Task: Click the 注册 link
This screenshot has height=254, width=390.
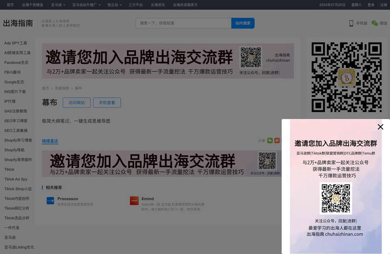Action: point(383,5)
